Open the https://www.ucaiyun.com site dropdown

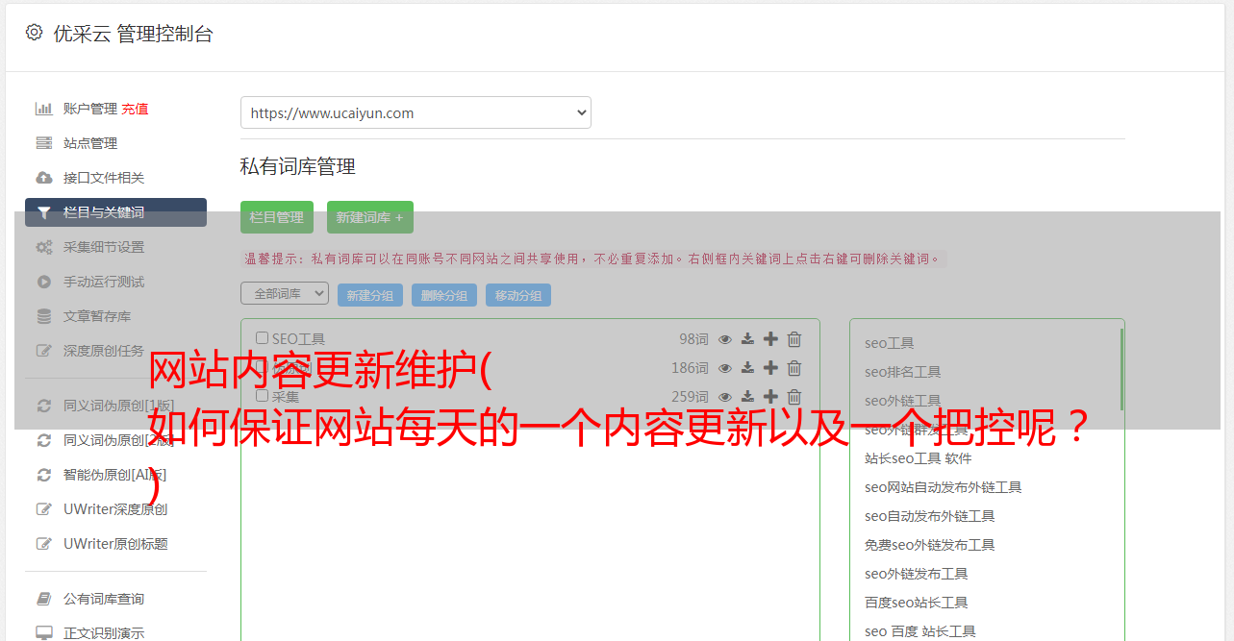click(416, 112)
